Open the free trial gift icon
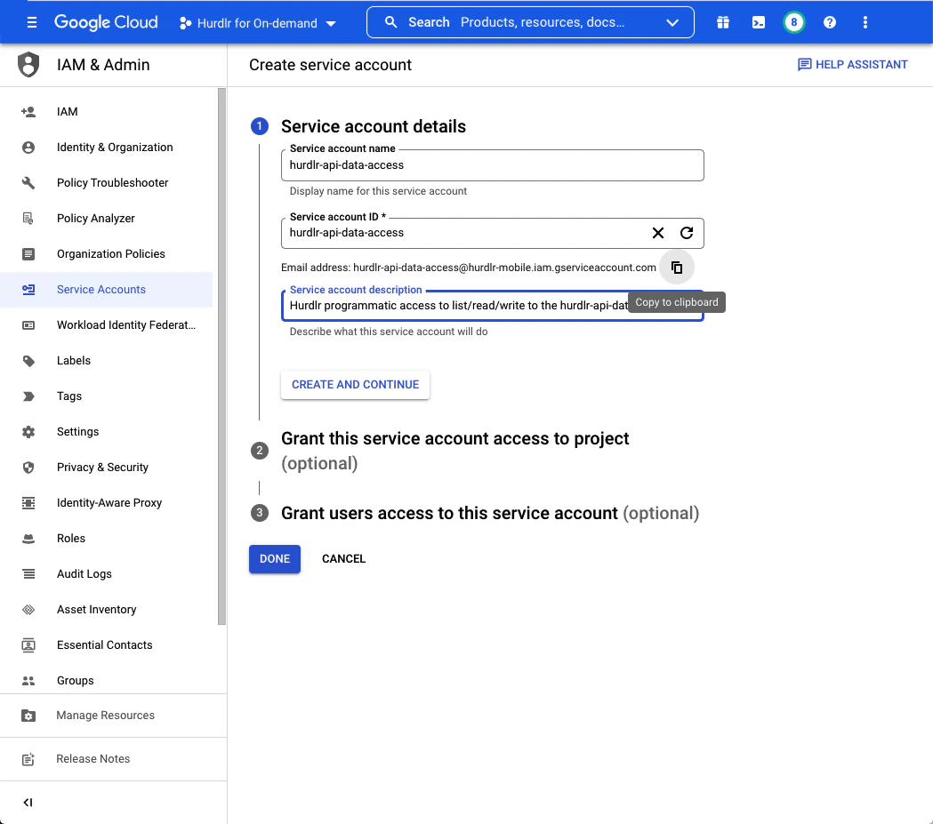 [x=723, y=22]
